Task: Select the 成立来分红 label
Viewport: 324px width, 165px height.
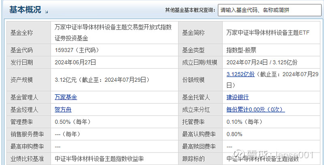Action: point(196,110)
